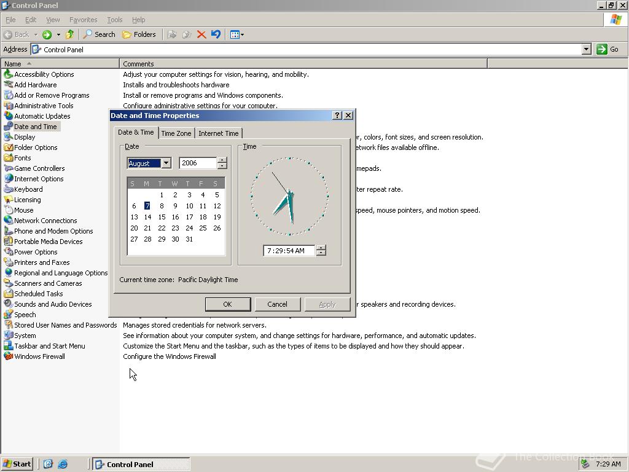
Task: Select the Scheduled Tasks icon
Action: 9,293
